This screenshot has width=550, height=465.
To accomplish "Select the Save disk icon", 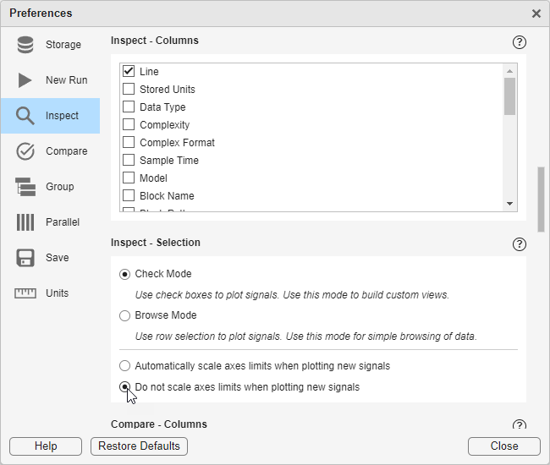I will tap(25, 258).
